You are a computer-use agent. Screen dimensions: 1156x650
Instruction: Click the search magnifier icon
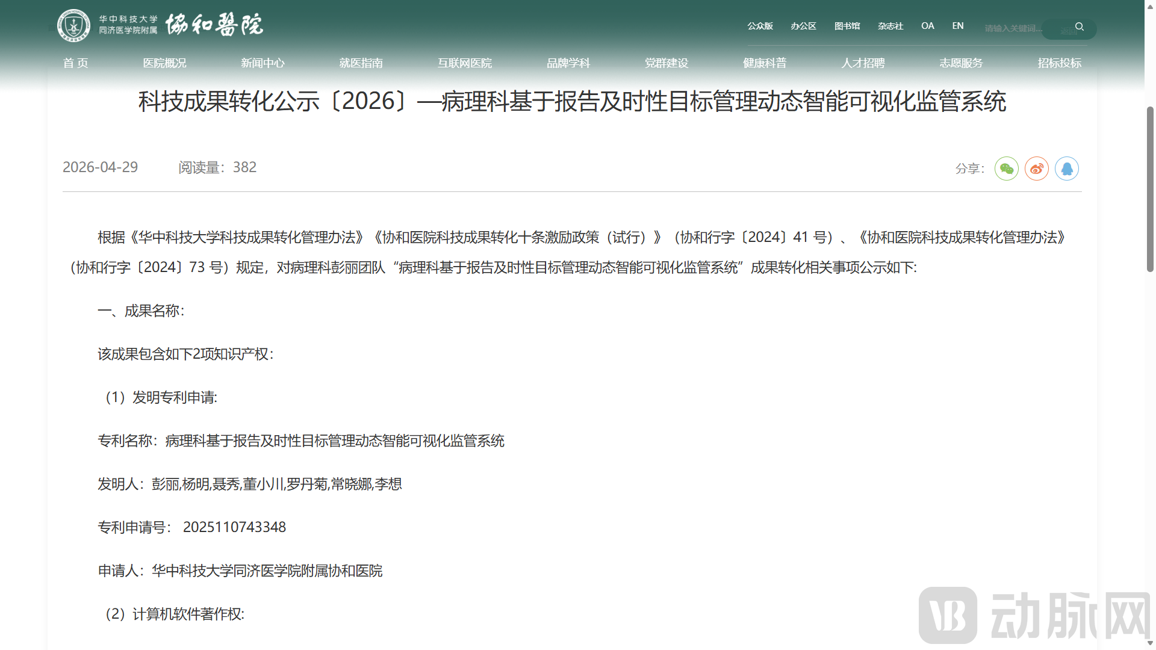1080,27
